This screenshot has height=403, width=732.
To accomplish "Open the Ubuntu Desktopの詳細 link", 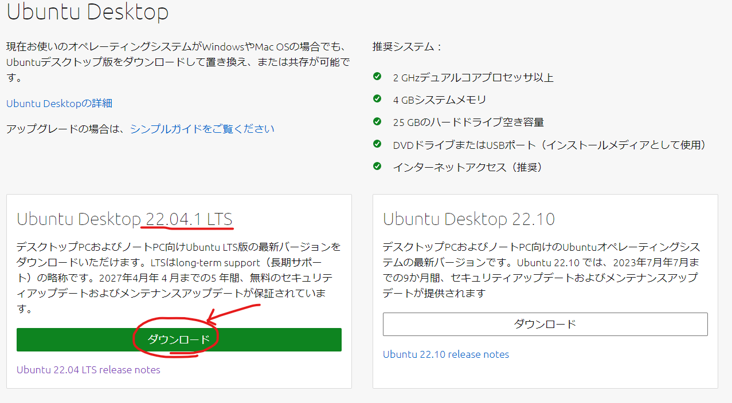I will pyautogui.click(x=59, y=104).
